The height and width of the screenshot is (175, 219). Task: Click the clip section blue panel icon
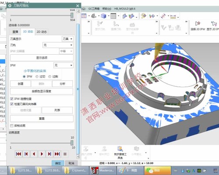pos(124,16)
